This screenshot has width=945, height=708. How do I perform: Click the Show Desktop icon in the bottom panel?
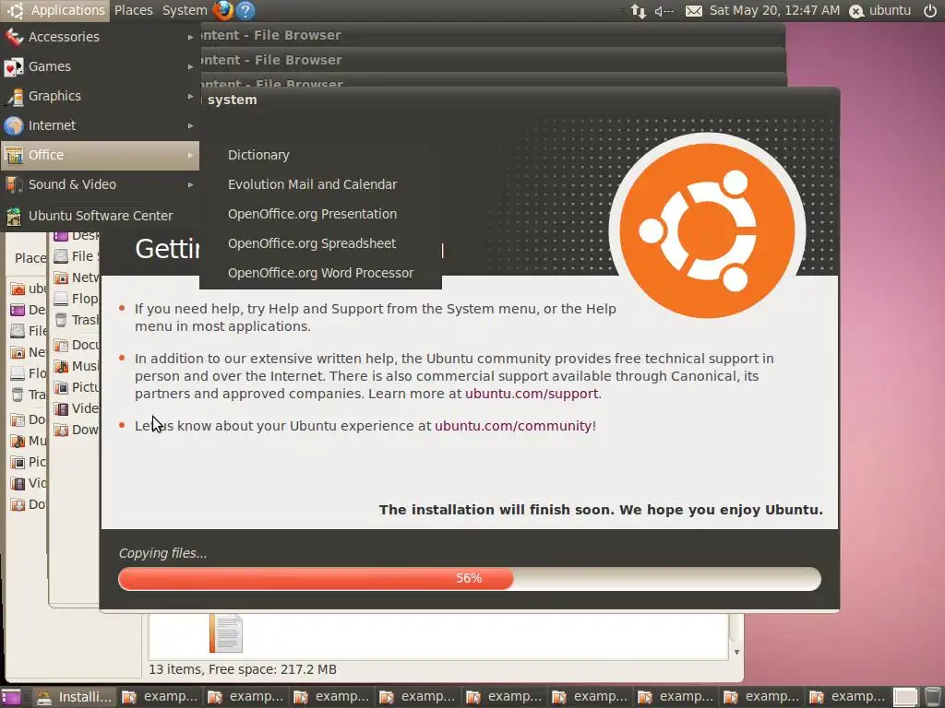(11, 697)
